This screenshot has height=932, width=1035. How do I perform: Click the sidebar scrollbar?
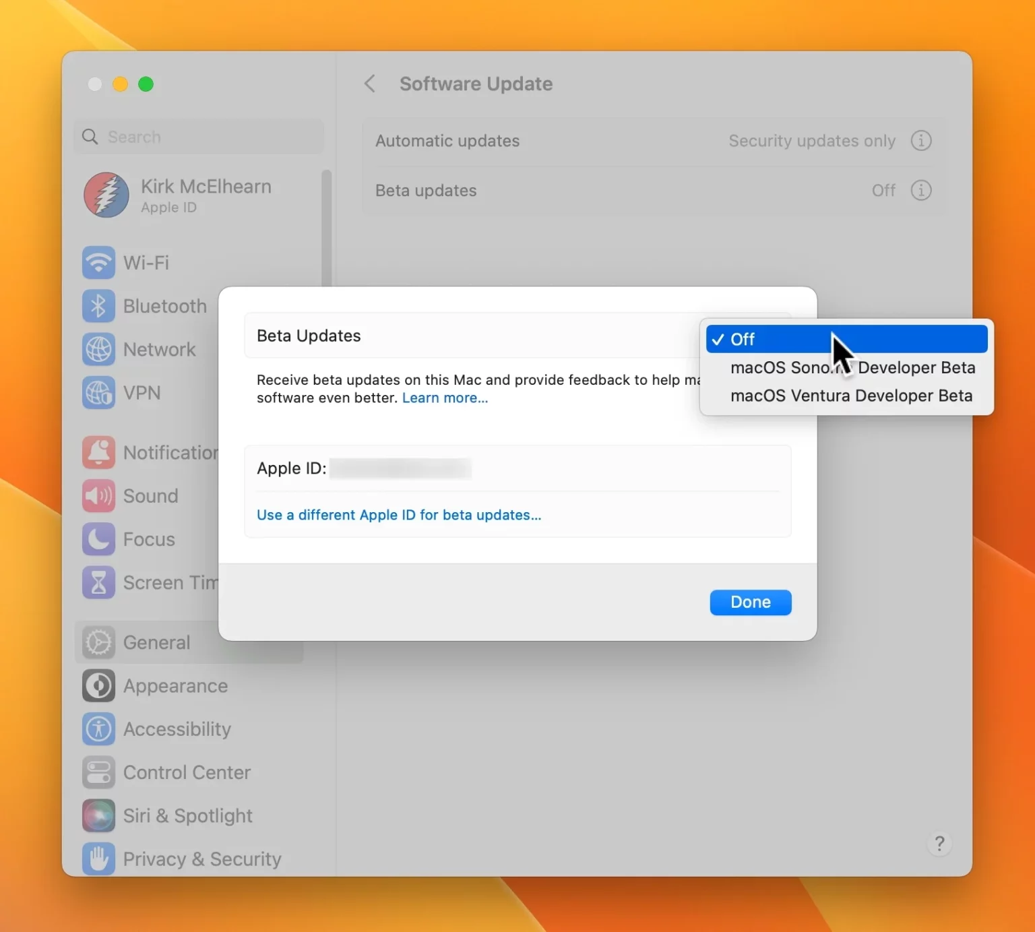point(326,228)
